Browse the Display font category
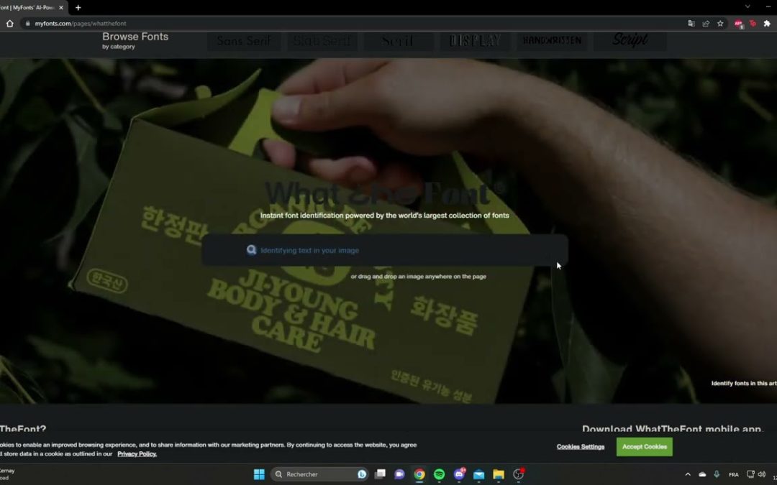This screenshot has width=777, height=485. tap(475, 40)
